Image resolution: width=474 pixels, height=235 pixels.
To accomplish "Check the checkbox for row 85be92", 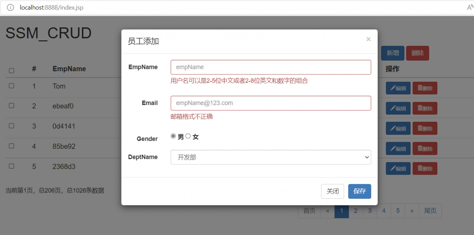I will coord(11,146).
